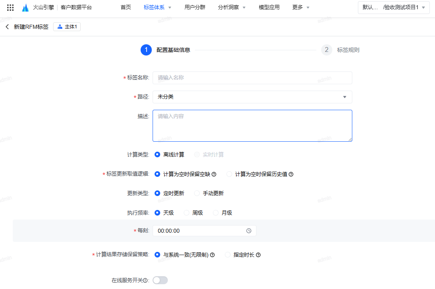The width and height of the screenshot is (435, 289).
Task: Click help icon next to 计算为空时保留空缺
Action: click(x=214, y=174)
